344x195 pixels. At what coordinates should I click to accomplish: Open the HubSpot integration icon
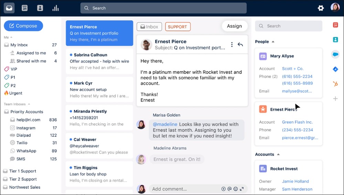click(335, 84)
